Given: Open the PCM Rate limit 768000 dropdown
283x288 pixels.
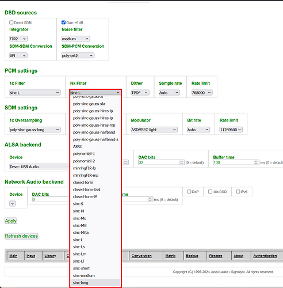Looking at the screenshot, I should tap(202, 93).
